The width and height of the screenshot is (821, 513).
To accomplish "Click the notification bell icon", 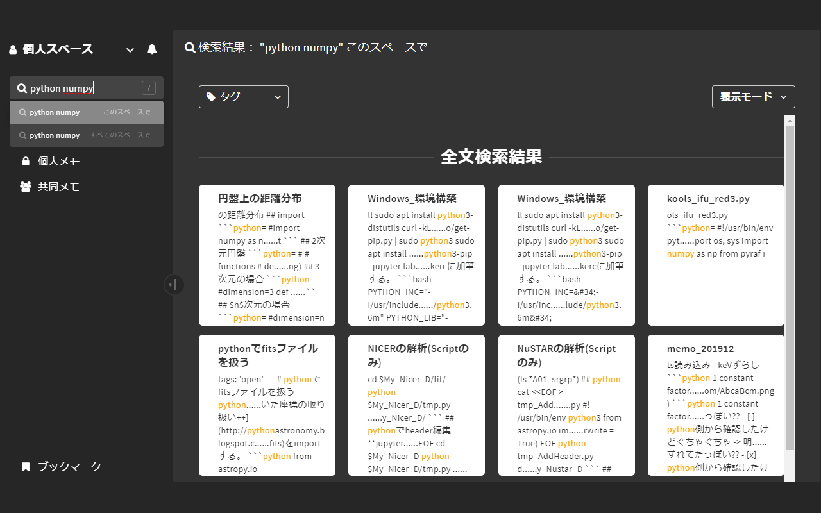I will tap(152, 49).
